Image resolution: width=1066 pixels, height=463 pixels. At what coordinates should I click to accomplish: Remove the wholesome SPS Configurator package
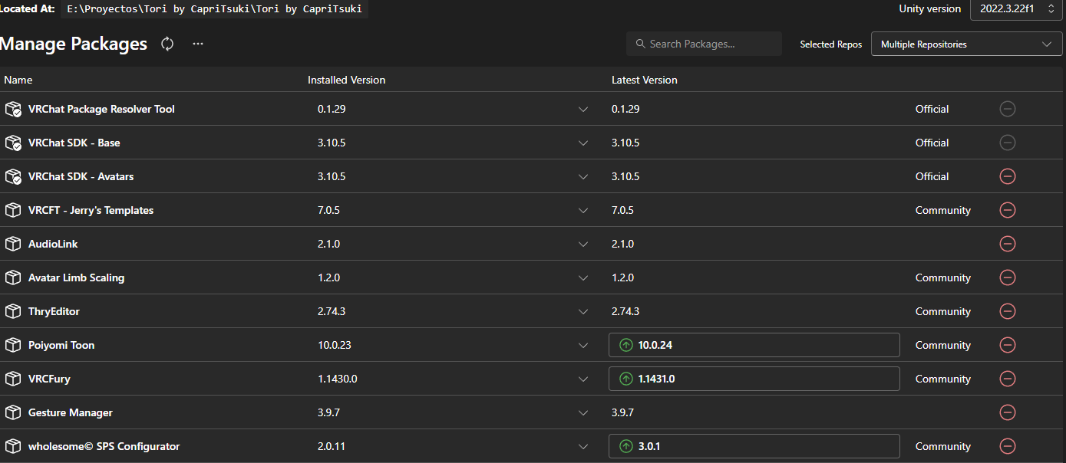pyautogui.click(x=1008, y=446)
